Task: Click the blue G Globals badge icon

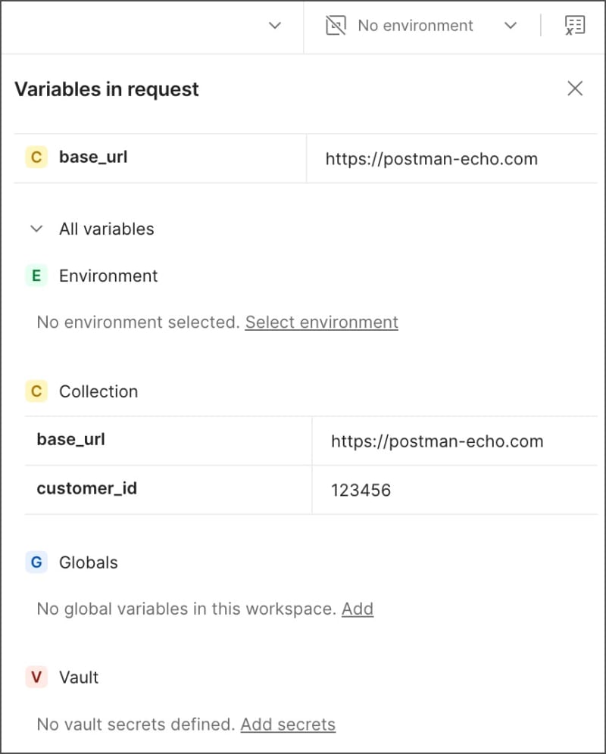Action: tap(36, 562)
